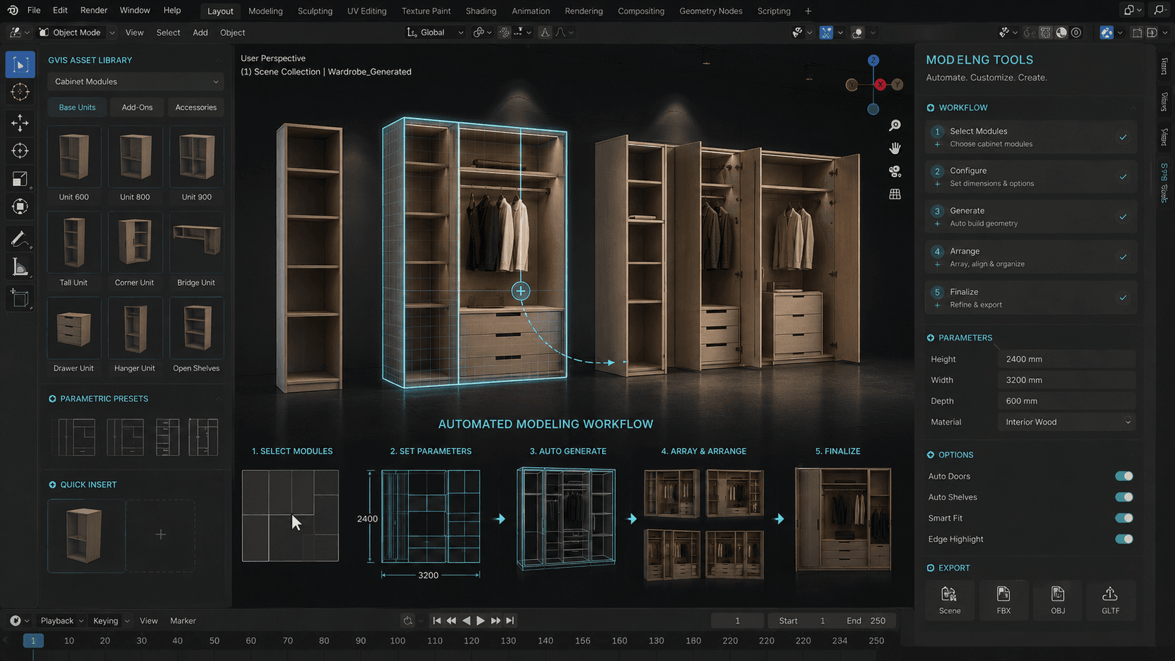Screen dimensions: 1175x661
Task: Toggle the Auto Doors switch
Action: pyautogui.click(x=1124, y=476)
